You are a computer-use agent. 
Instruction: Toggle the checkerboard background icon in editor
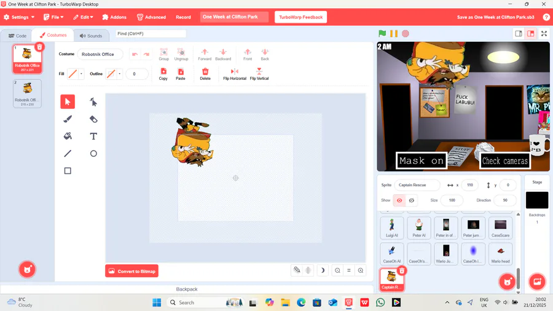[x=297, y=270]
